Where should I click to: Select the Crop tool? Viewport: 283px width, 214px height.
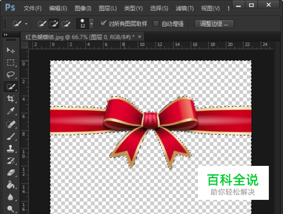[11, 99]
